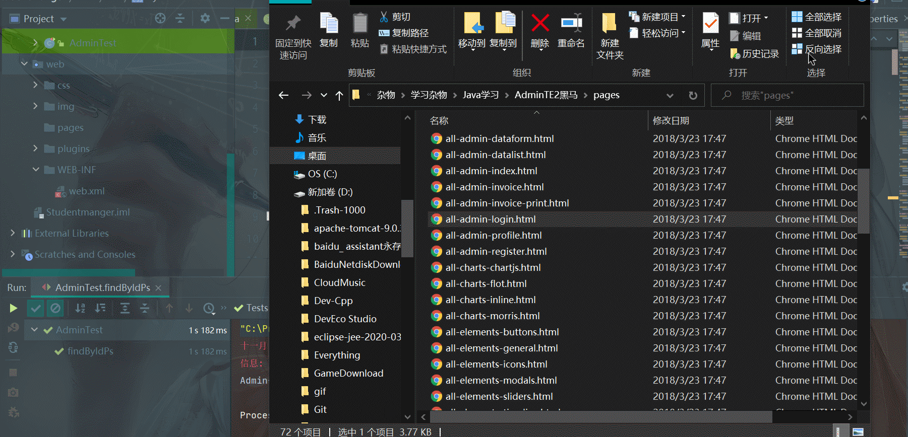This screenshot has width=908, height=437.
Task: Expand the plugins folder in IntelliJ
Action: point(35,149)
